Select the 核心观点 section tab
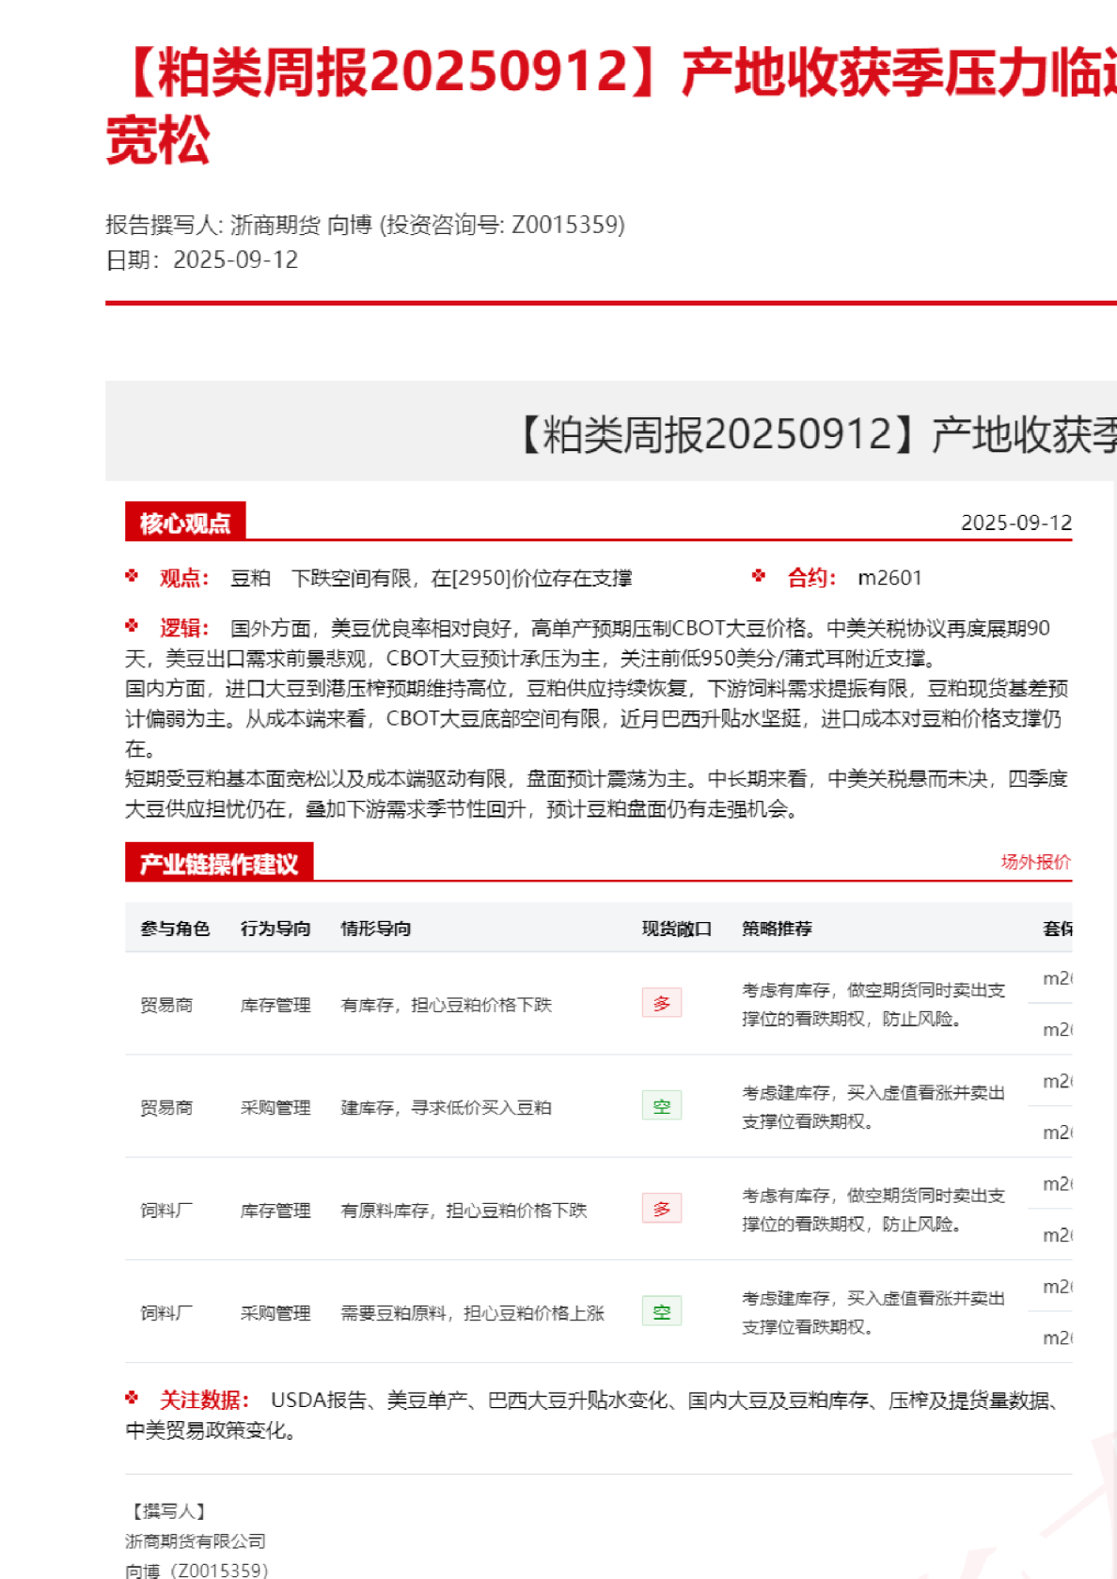The height and width of the screenshot is (1579, 1117). coord(185,523)
